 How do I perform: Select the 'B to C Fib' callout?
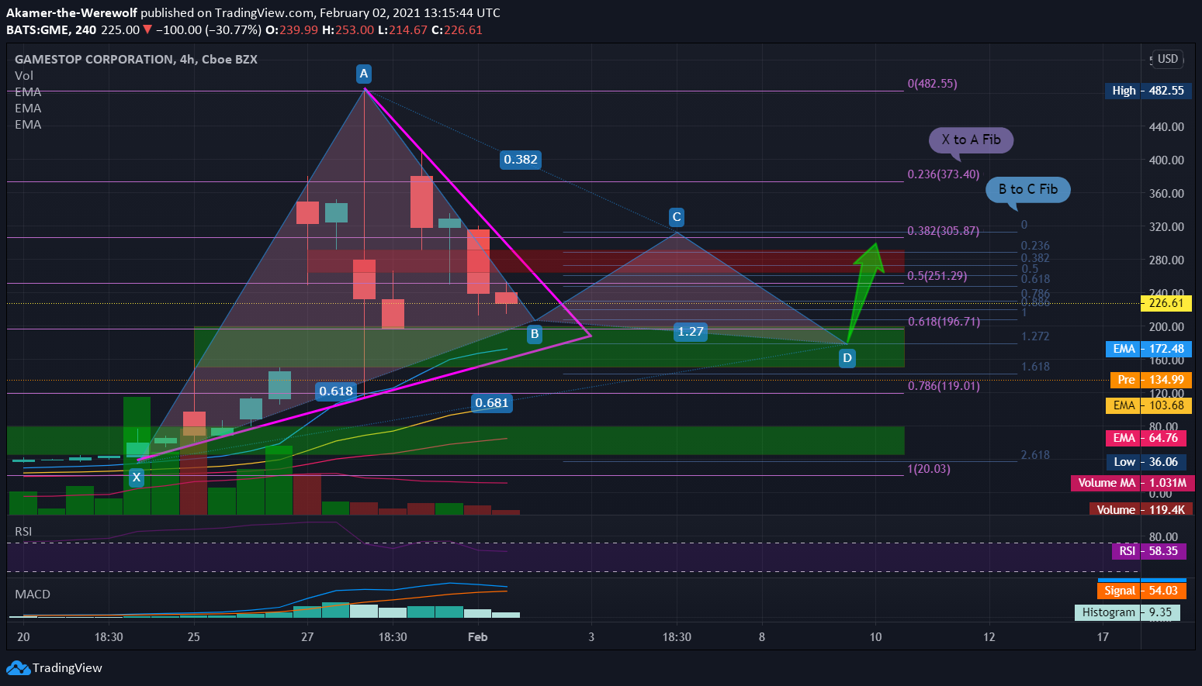tap(1027, 191)
